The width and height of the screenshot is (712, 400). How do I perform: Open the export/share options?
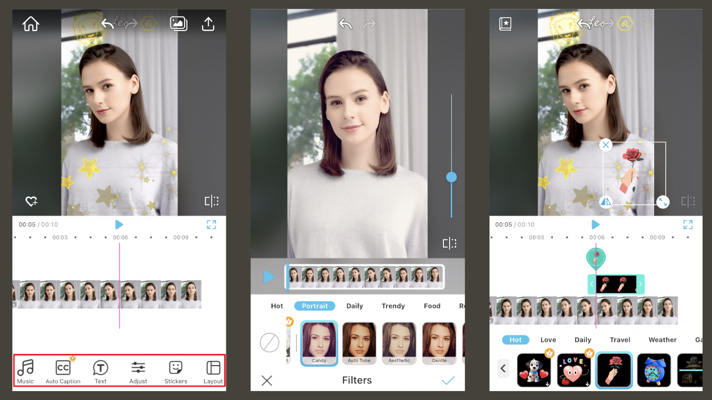click(208, 23)
